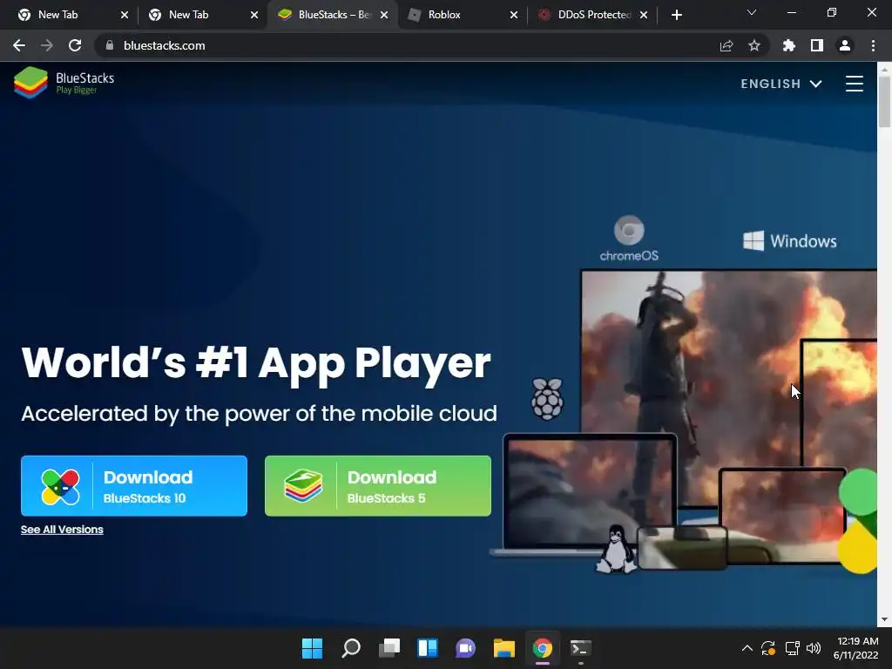The width and height of the screenshot is (892, 669).
Task: Close the Roblox tab
Action: [514, 15]
